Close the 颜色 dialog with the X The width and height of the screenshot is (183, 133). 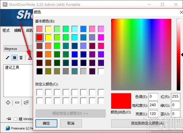tap(181, 12)
